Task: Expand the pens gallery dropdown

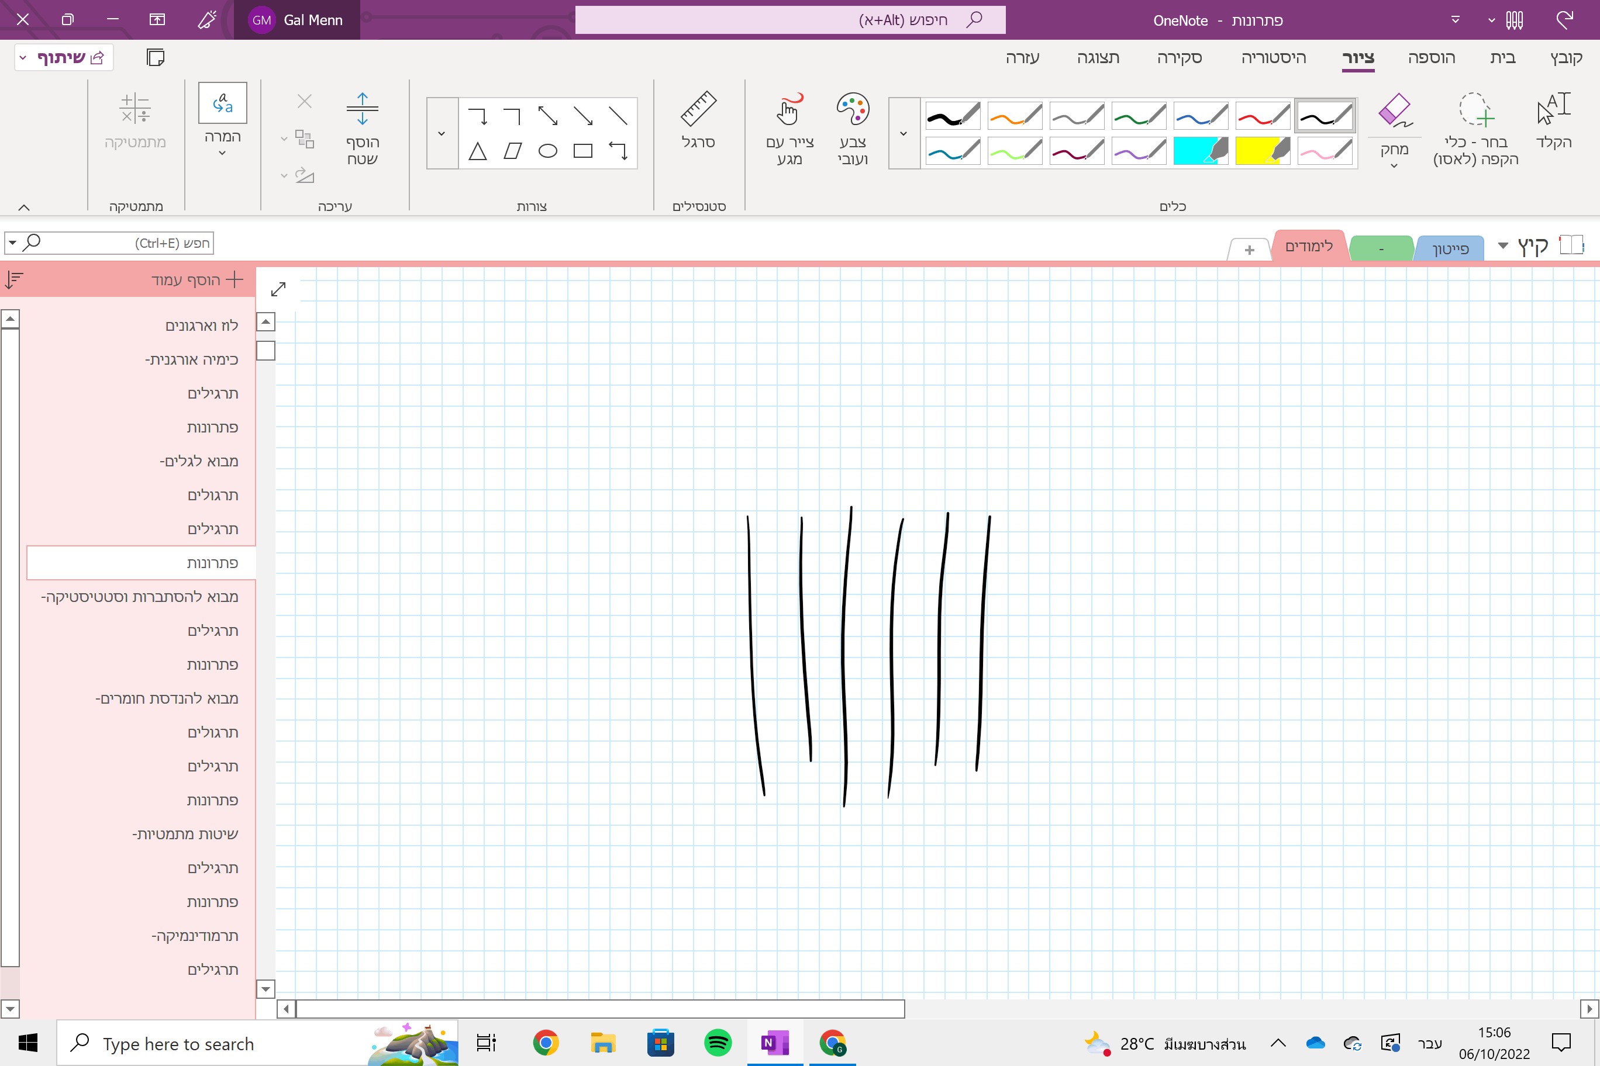Action: point(904,133)
